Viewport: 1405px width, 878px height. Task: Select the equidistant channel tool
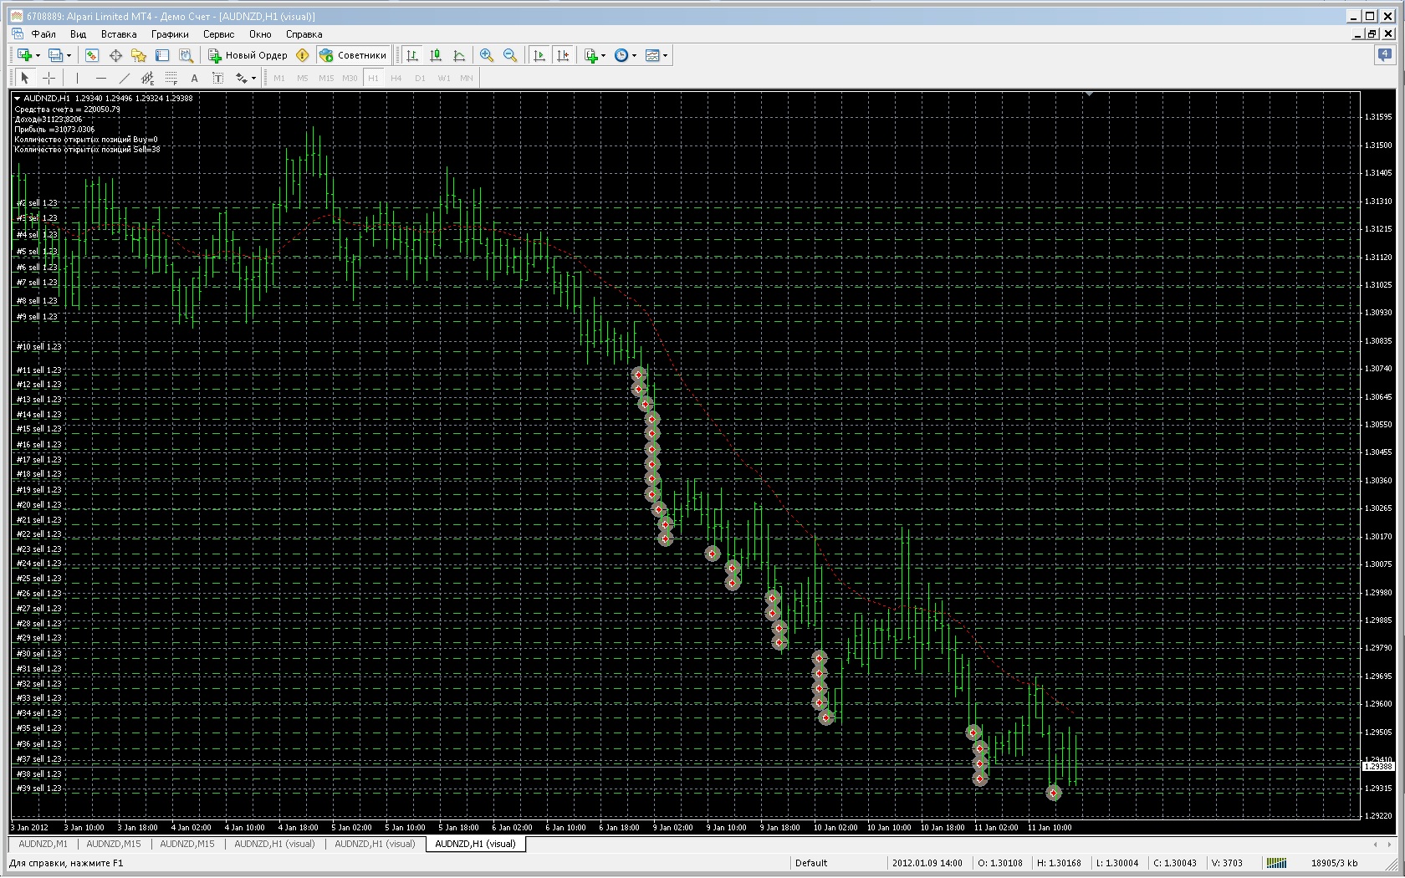[147, 78]
